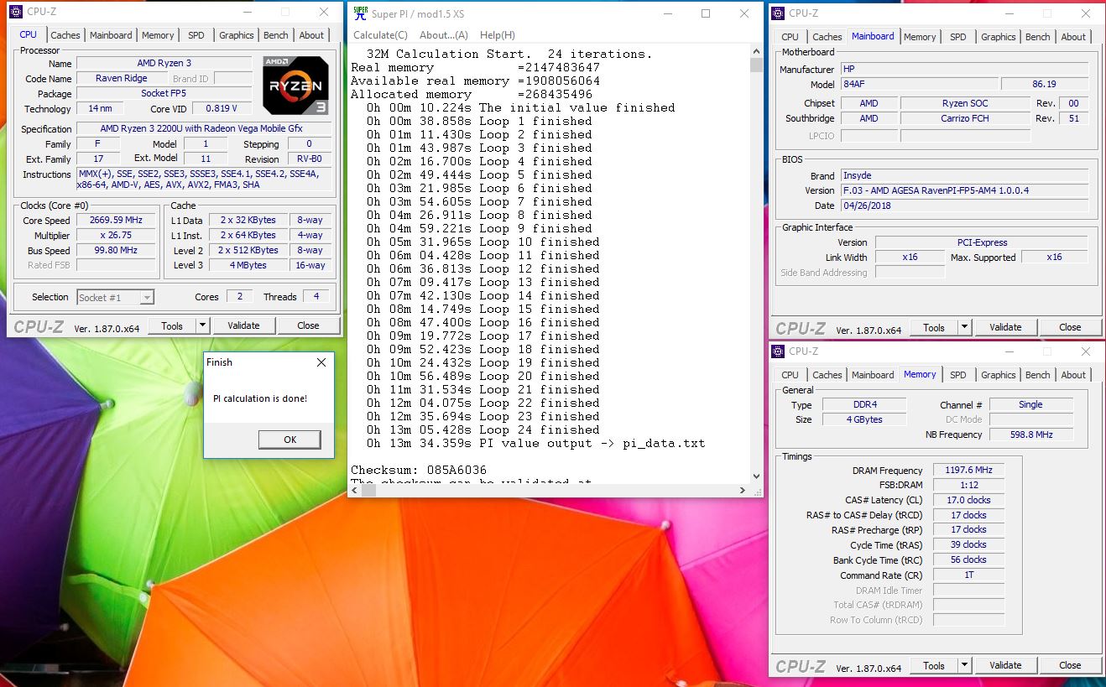This screenshot has width=1106, height=687.
Task: Click the BIOS Version field F.03
Action: [x=966, y=190]
